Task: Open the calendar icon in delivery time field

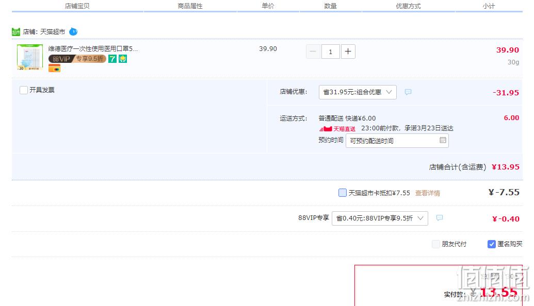Action: click(443, 140)
